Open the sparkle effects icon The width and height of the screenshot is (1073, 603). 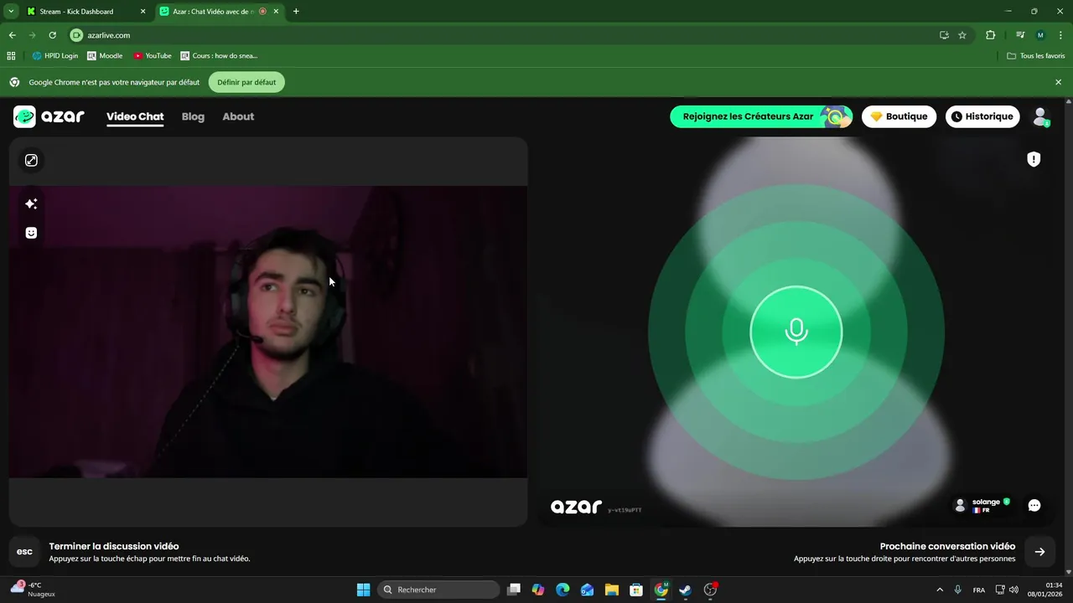[x=31, y=204]
